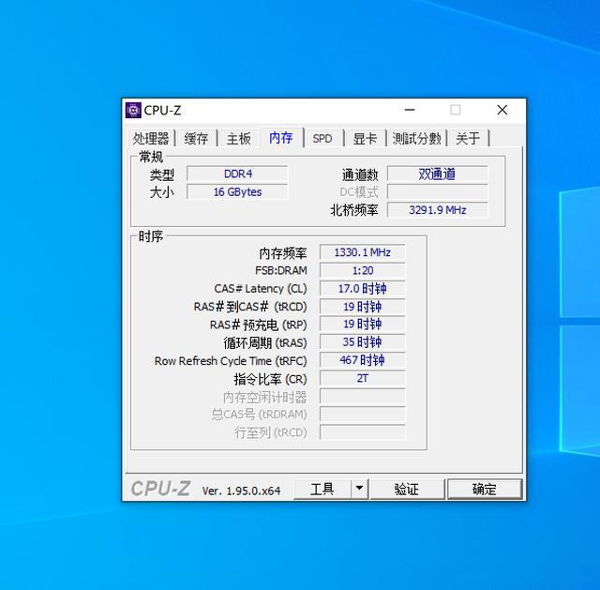Click the tRCD 19 时钟 value

click(x=362, y=307)
